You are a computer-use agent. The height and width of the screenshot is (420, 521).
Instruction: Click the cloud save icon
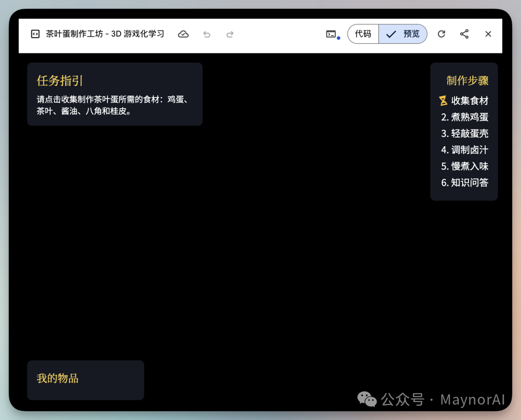click(183, 34)
